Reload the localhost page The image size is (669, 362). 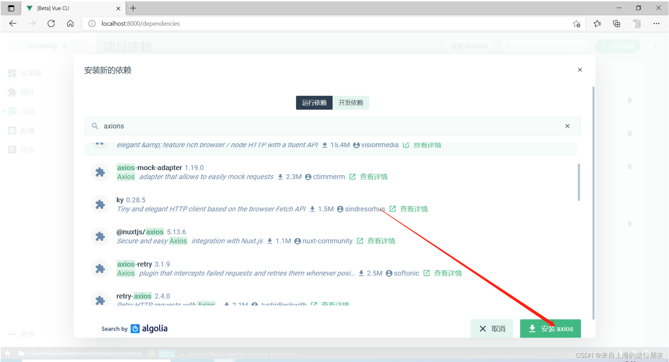(x=51, y=23)
